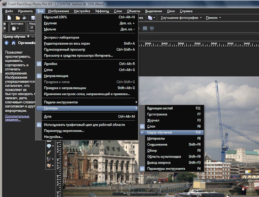Expand the speech bubble tool flyout arrow
This screenshot has height=197, width=259.
tap(53, 146)
